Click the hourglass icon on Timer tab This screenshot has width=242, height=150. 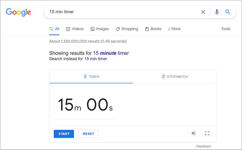[x=85, y=77]
